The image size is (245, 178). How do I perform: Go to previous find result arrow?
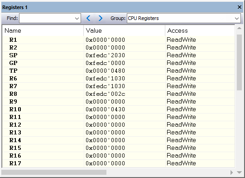pos(88,18)
